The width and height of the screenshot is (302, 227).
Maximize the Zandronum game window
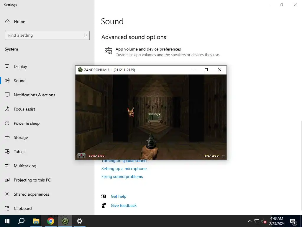coord(206,70)
